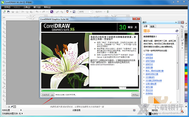Select the Fill bucket tool in toolbox
Image resolution: width=189 pixels, height=117 pixels.
click(x=4, y=96)
